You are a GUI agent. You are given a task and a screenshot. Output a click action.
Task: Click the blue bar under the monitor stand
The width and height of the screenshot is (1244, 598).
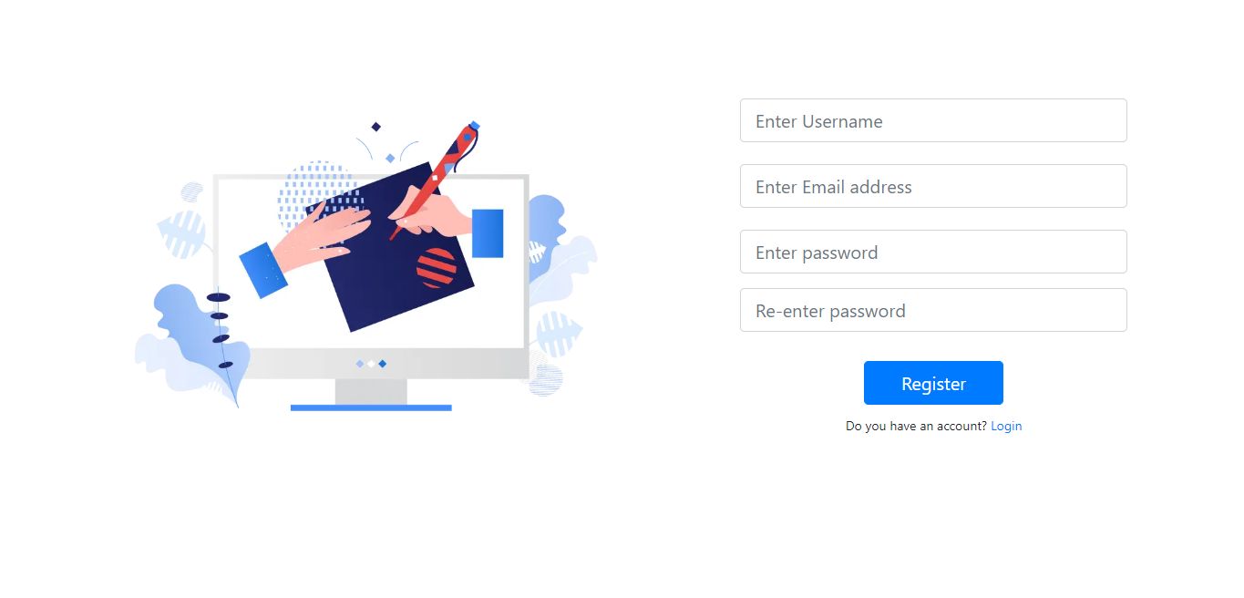click(x=371, y=407)
